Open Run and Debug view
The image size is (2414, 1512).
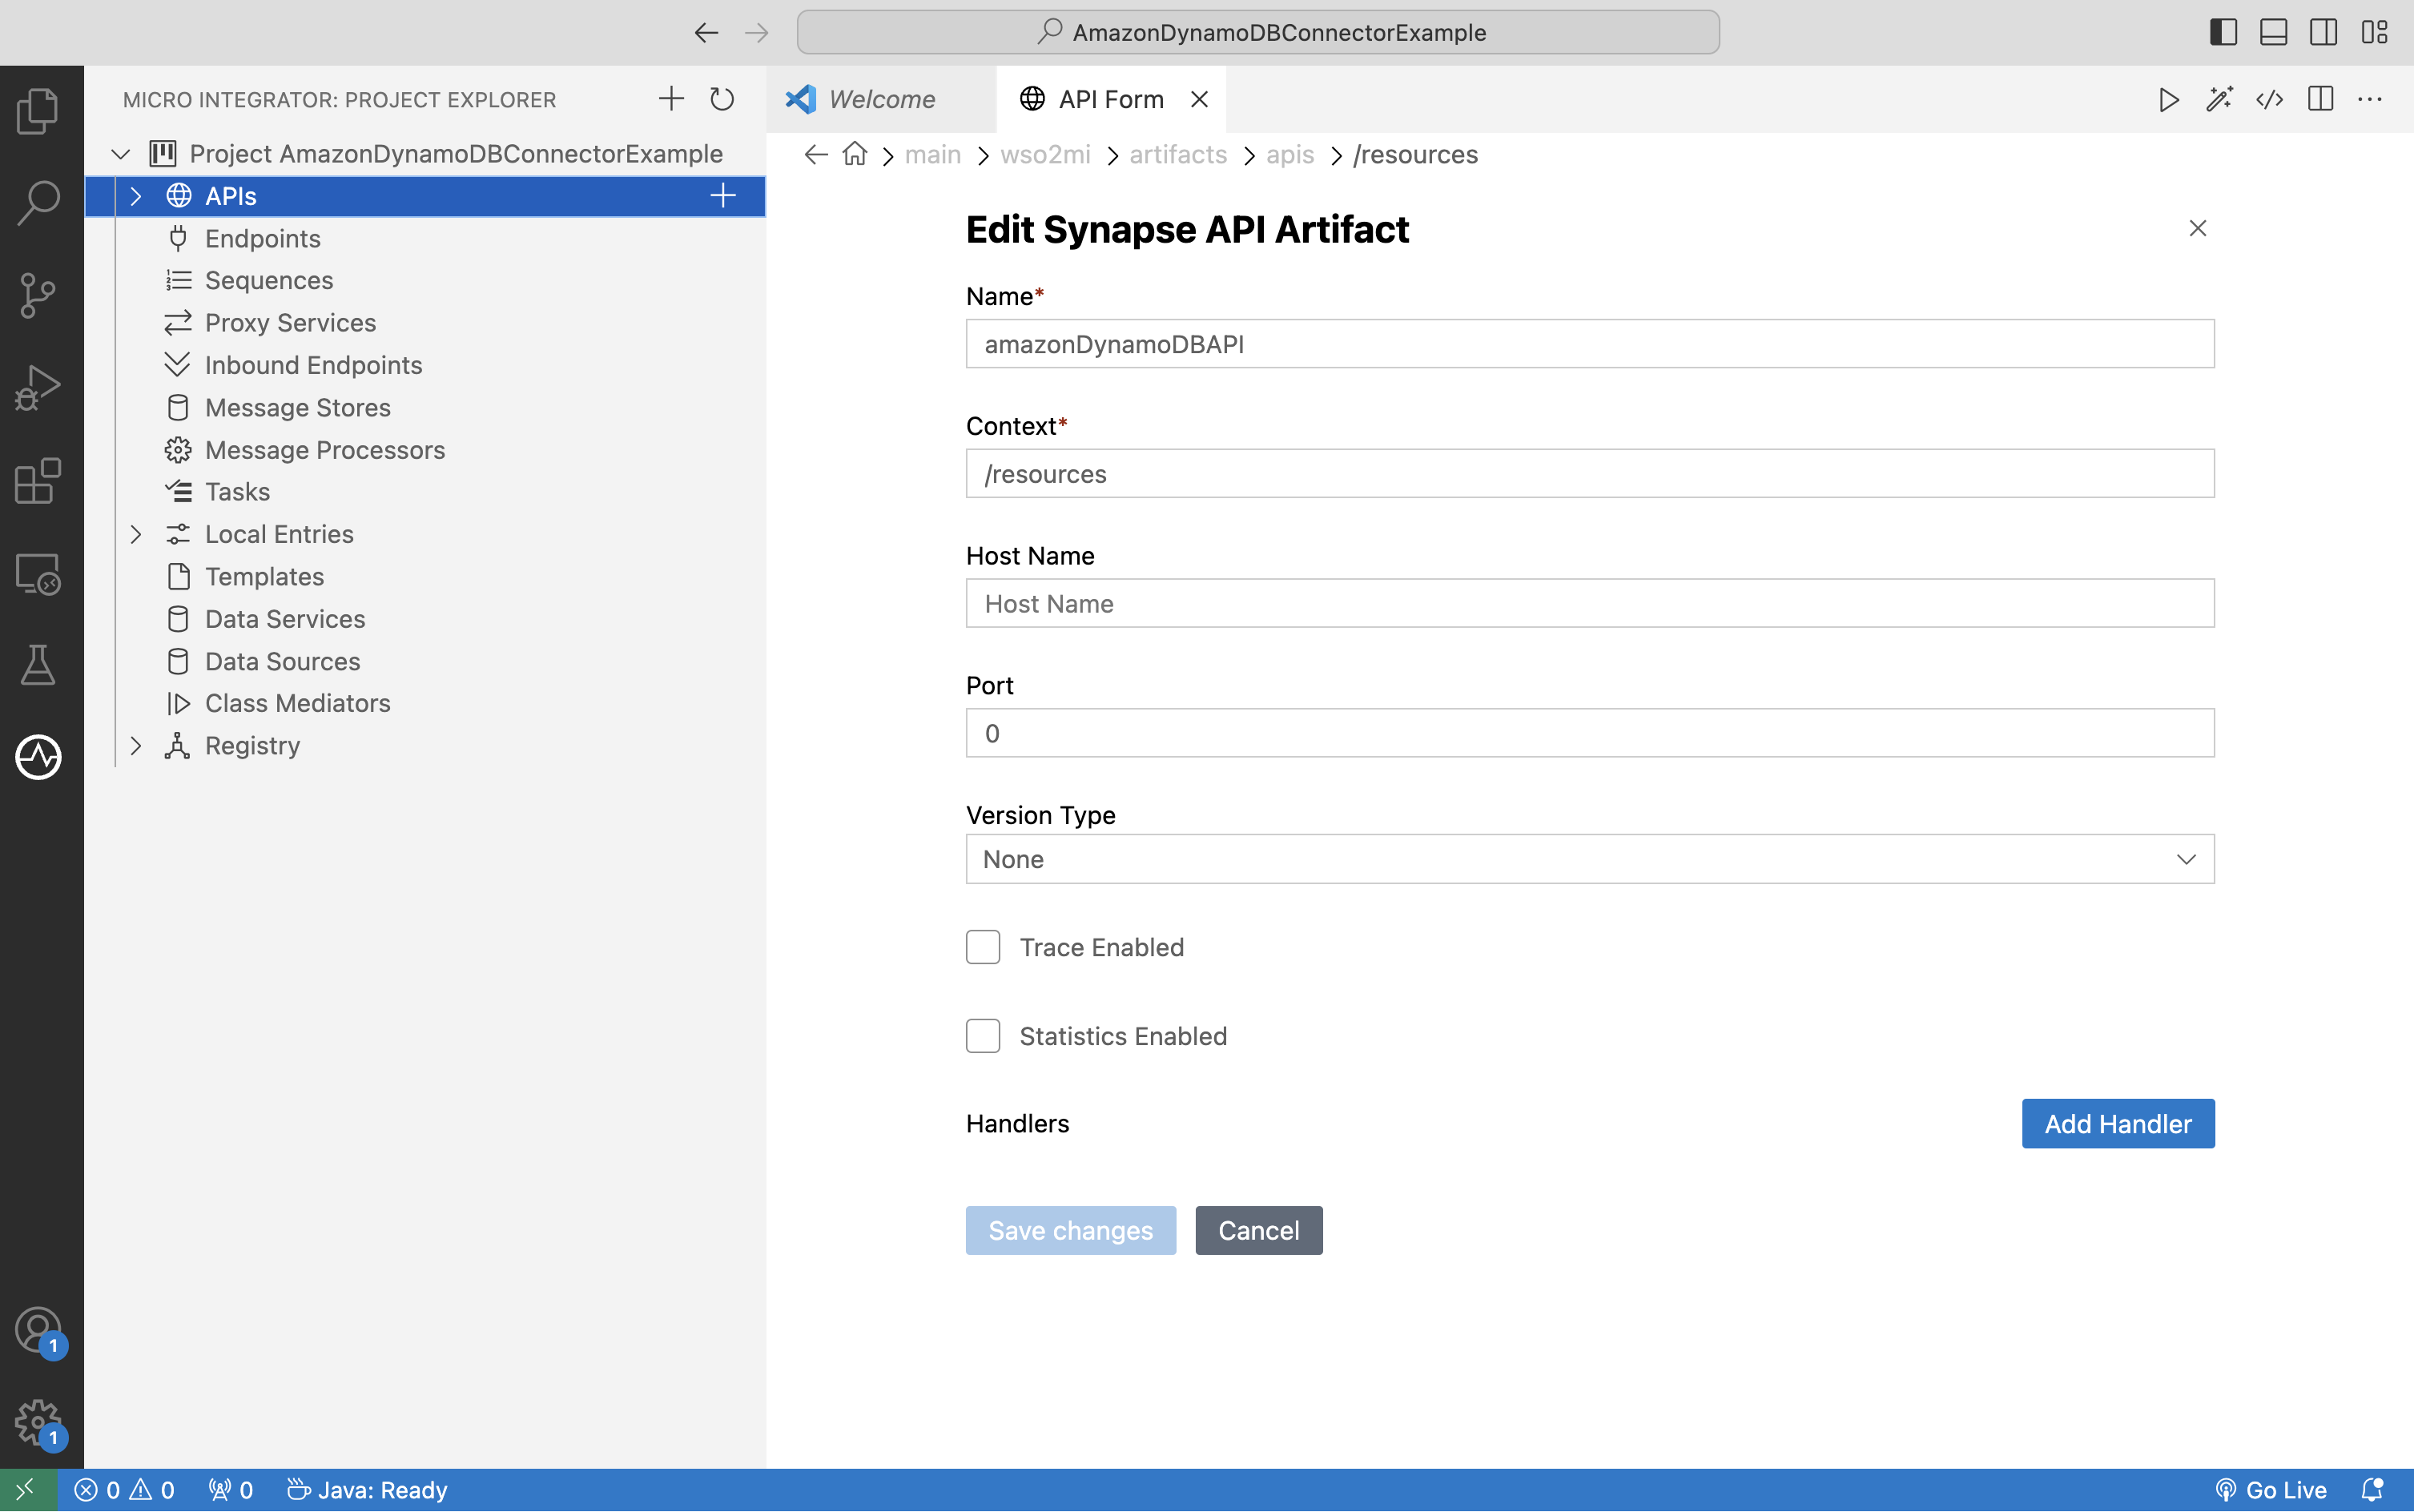39,386
